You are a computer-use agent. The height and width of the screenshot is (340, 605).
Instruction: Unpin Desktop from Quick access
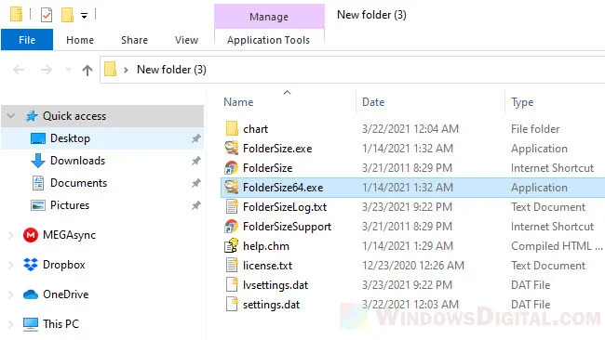(196, 138)
